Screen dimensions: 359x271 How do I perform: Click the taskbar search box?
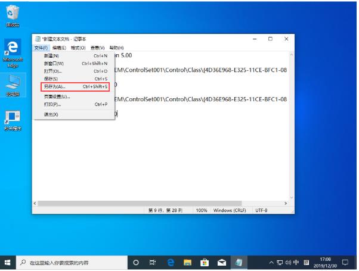(x=72, y=263)
